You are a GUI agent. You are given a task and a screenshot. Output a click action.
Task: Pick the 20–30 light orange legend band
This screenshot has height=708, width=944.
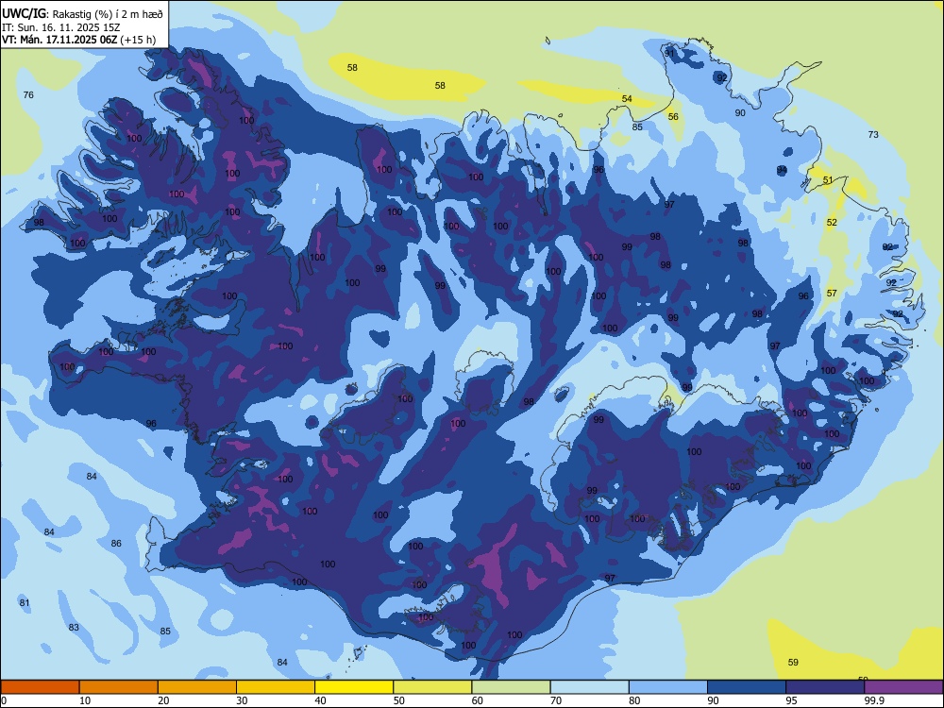(x=197, y=687)
